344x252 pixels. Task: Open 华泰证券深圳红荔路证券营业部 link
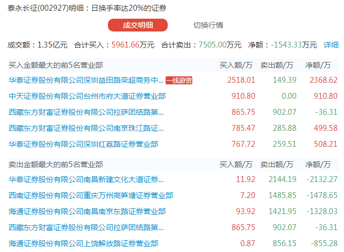83,144
